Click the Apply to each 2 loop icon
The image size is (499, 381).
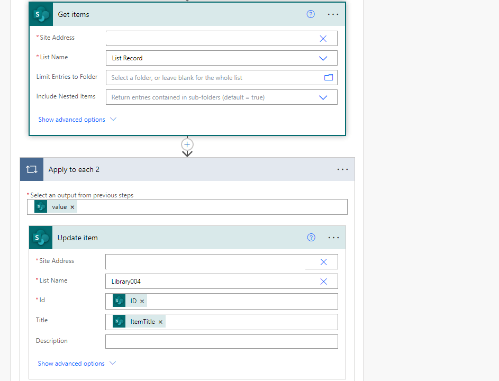32,169
